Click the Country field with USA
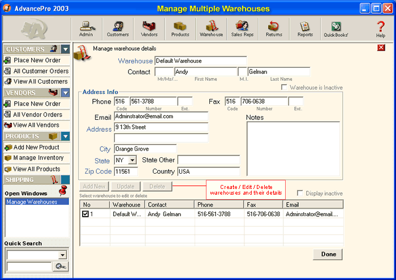 [x=209, y=171]
